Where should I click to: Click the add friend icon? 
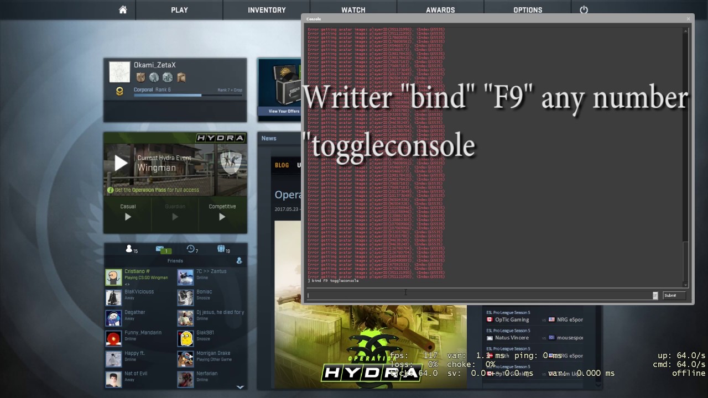pyautogui.click(x=239, y=260)
